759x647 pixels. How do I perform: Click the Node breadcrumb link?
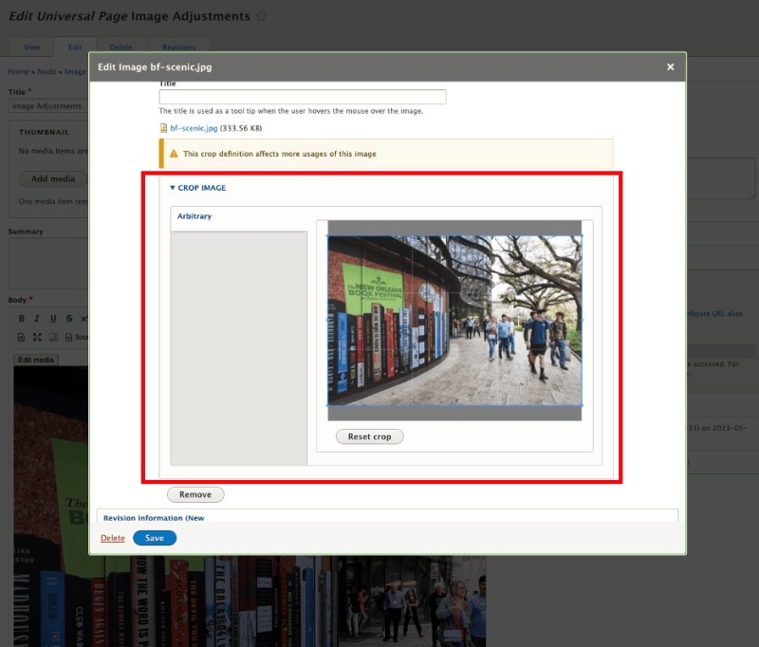(x=46, y=71)
